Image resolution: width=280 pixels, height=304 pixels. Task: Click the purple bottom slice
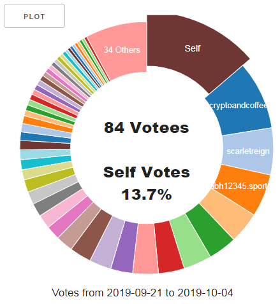[x=126, y=246]
